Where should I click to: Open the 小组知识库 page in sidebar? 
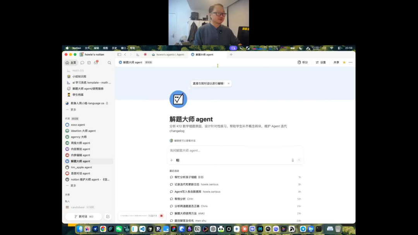pyautogui.click(x=89, y=77)
